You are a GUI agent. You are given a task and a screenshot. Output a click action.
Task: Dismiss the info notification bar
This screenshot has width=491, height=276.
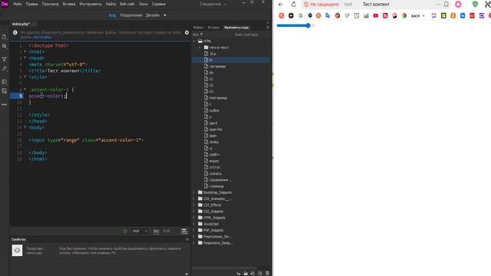point(186,32)
